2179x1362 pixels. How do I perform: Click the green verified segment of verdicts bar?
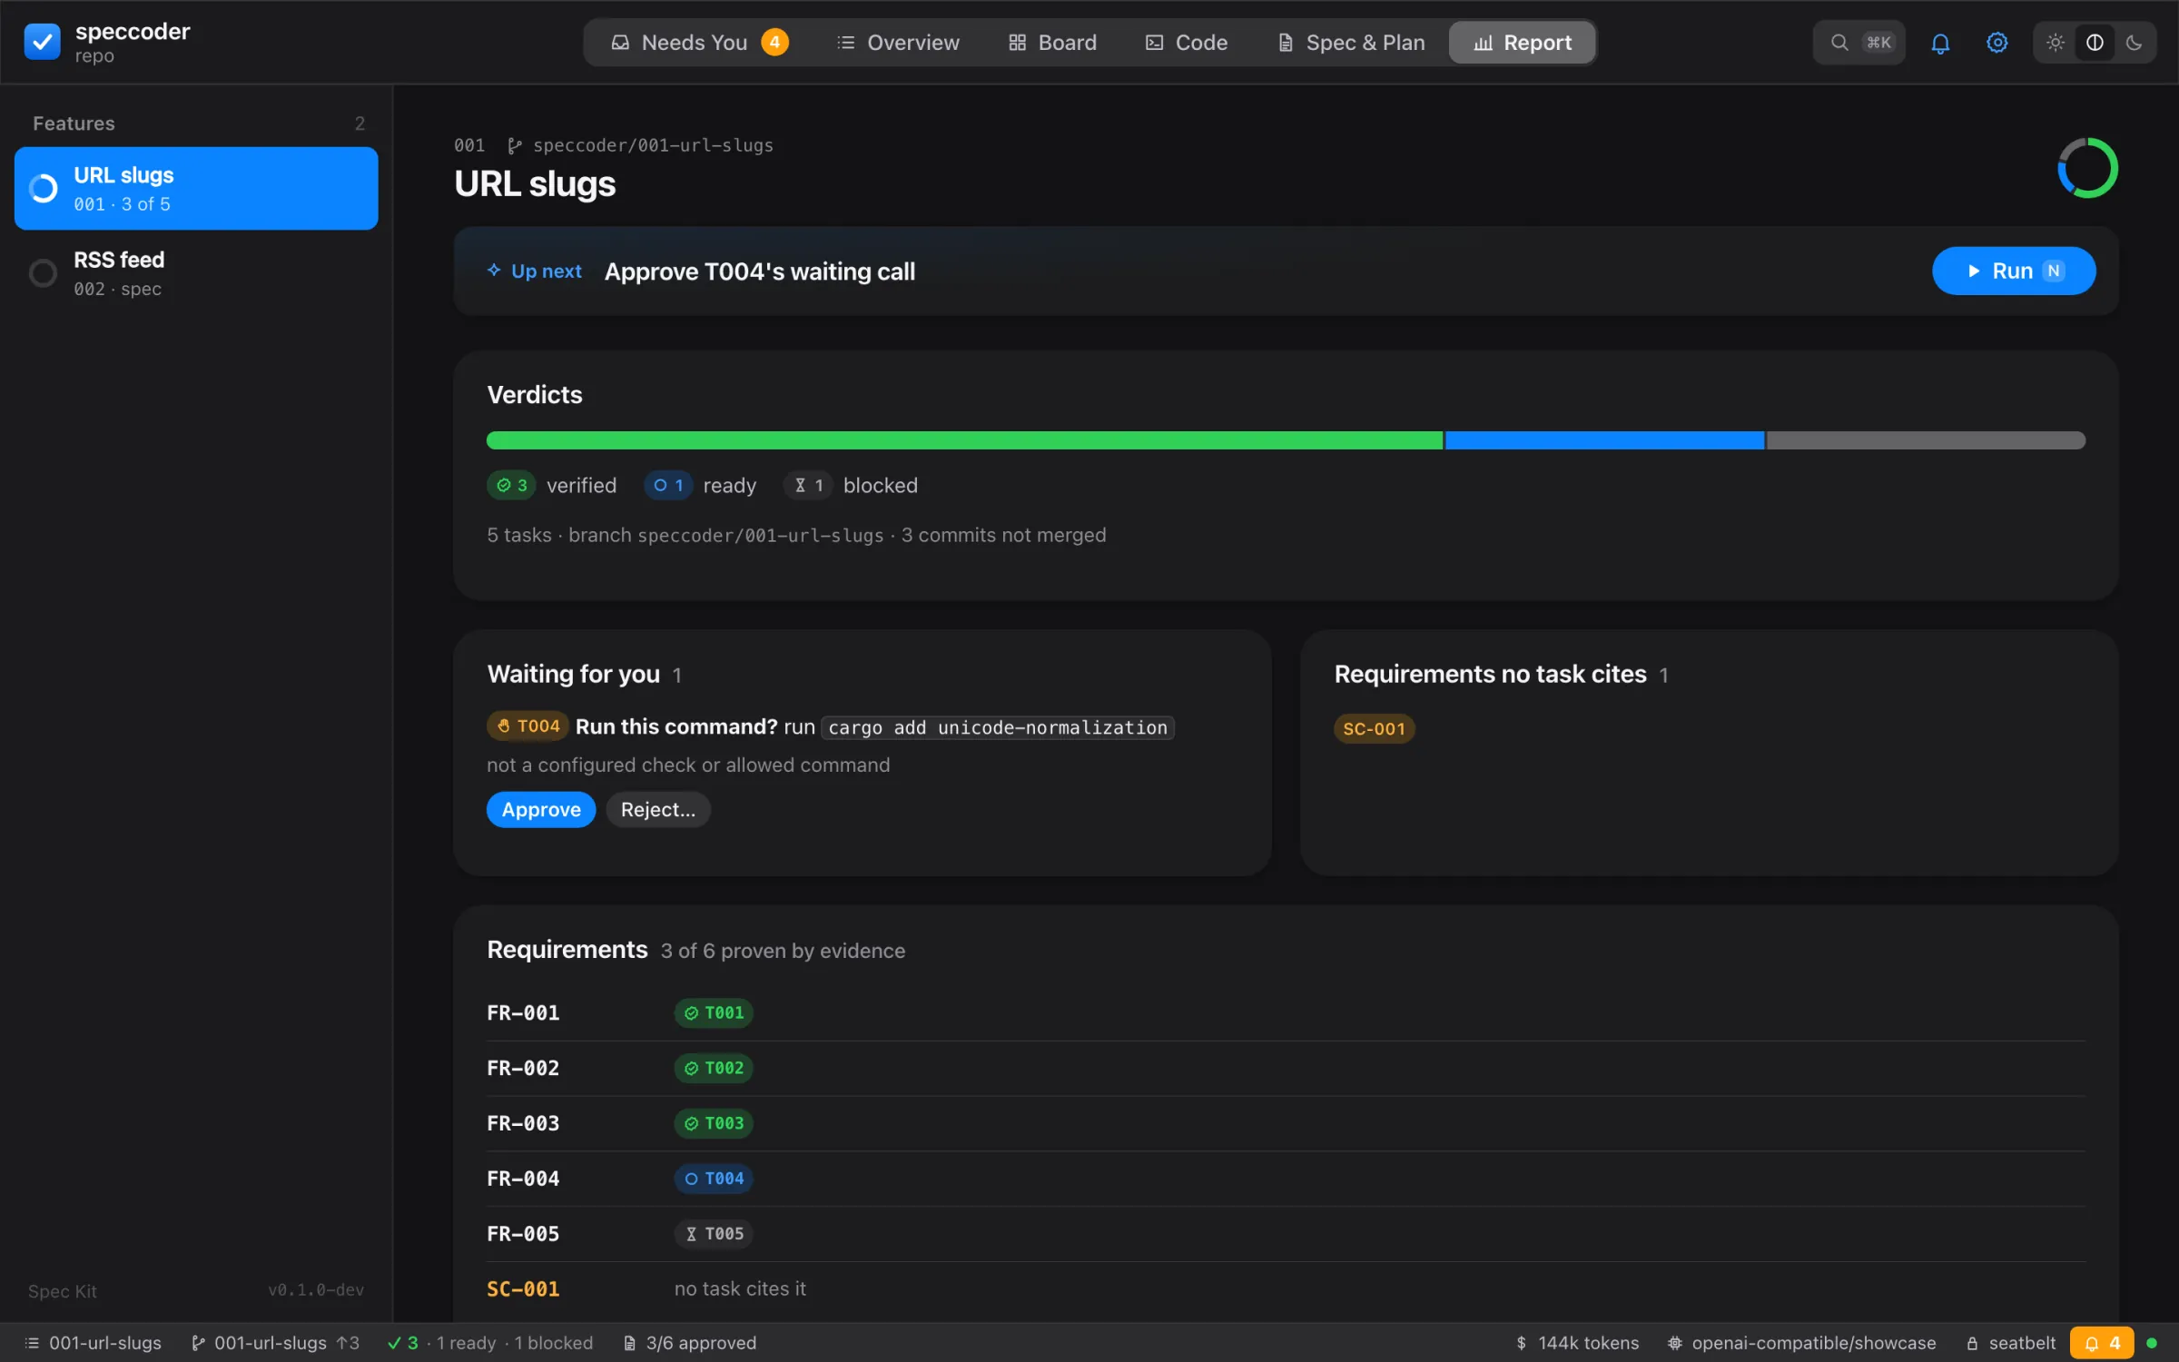(964, 440)
